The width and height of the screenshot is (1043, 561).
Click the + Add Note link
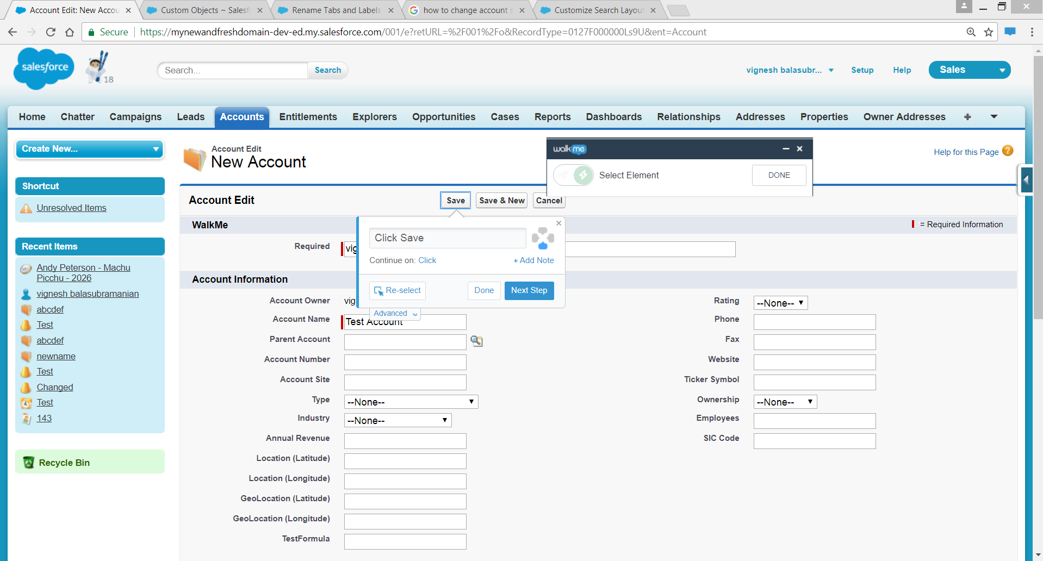pyautogui.click(x=533, y=260)
